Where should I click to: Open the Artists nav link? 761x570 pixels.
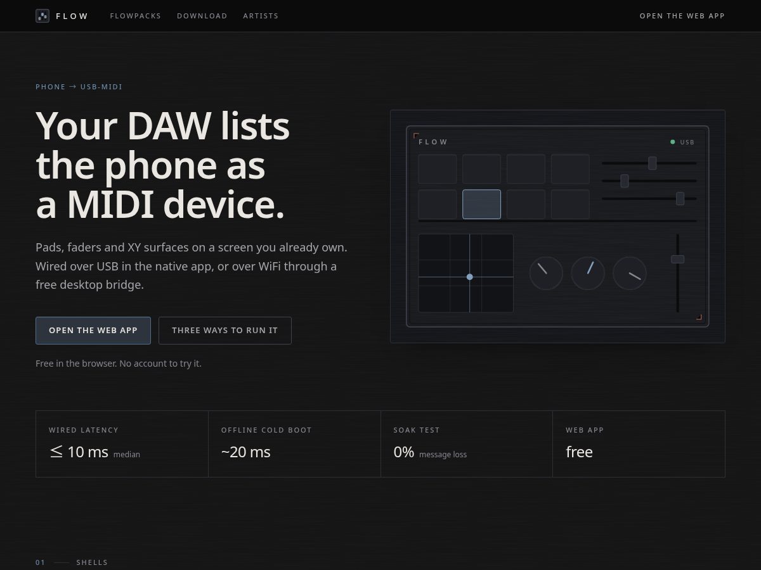click(261, 16)
